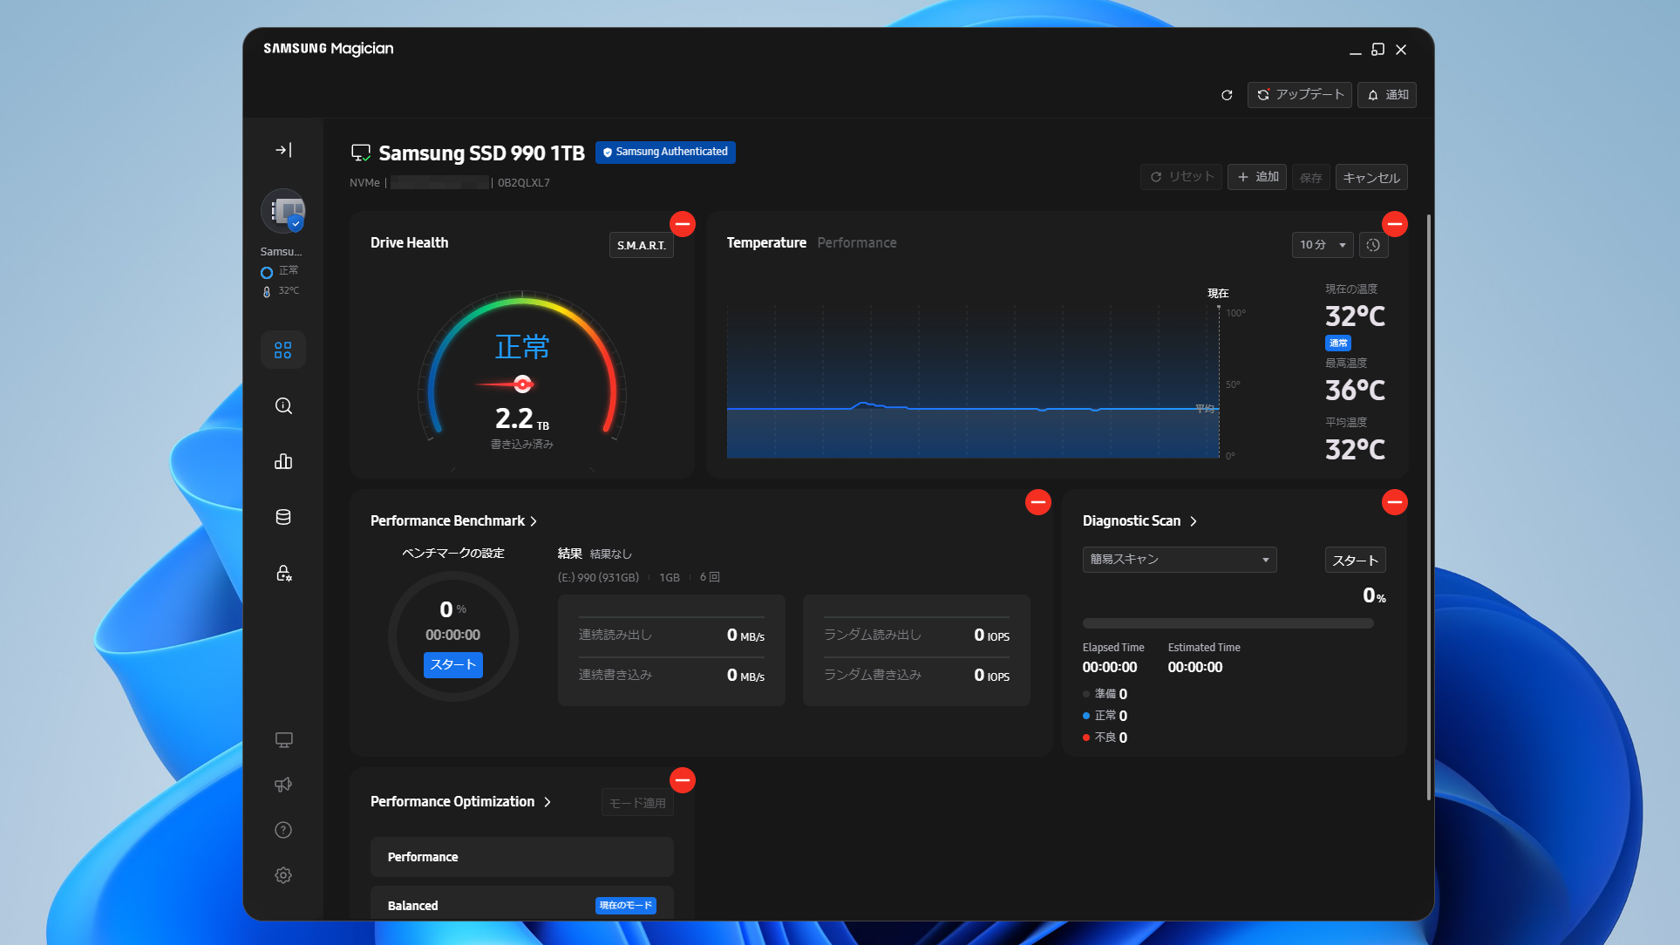Expand the sidebar with arrow icon
The image size is (1680, 945).
tap(283, 150)
